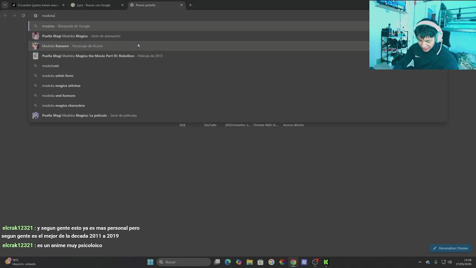Viewport: 476px width, 268px height.
Task: Go back with the back arrow
Action: 5,16
